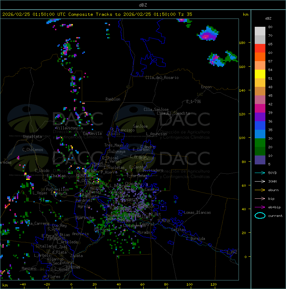Viewport: 286px width, 289px height.
Task: Click the C_Chilenos place label
Action: pyautogui.click(x=33, y=150)
